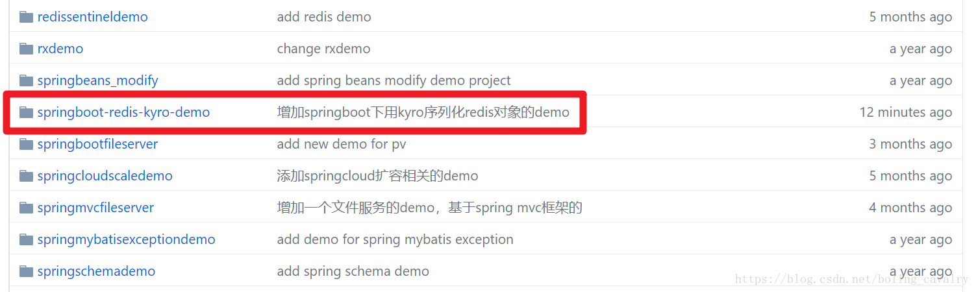Open the rxdemo directory link

click(60, 49)
